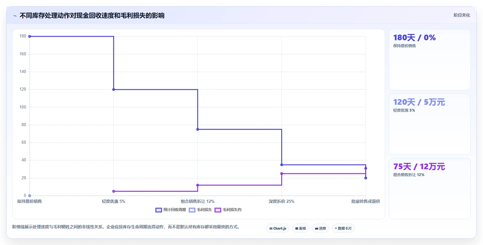Toggle the 毛利损失约 legend item
This screenshot has width=483, height=245.
(228, 210)
